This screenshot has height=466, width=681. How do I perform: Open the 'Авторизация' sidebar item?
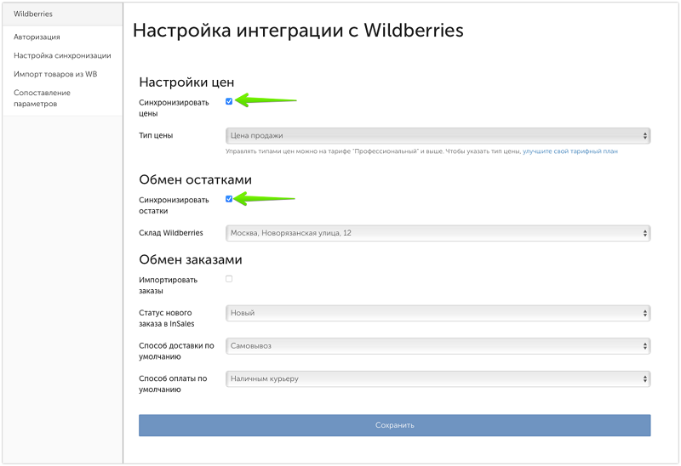(x=37, y=37)
